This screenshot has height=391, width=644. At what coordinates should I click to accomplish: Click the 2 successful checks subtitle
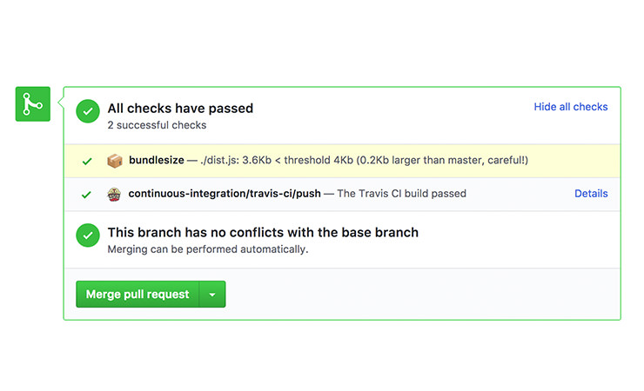click(x=157, y=125)
